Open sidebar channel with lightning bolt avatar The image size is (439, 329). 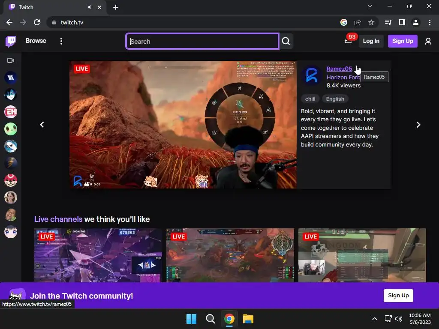click(11, 163)
